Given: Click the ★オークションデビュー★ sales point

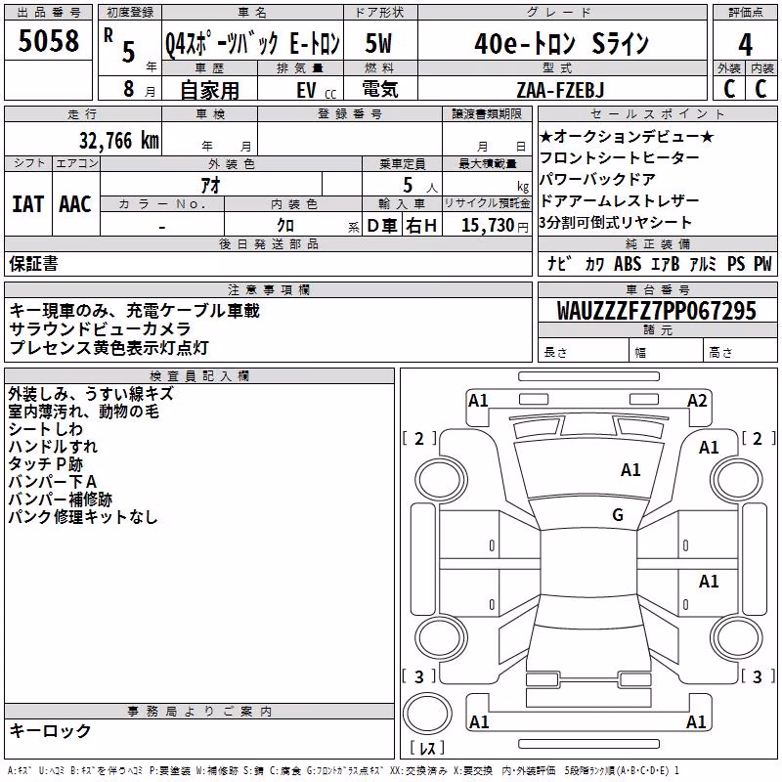Looking at the screenshot, I should pyautogui.click(x=627, y=136).
